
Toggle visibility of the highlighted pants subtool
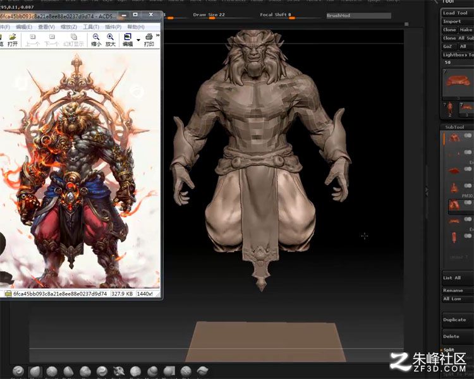468,202
